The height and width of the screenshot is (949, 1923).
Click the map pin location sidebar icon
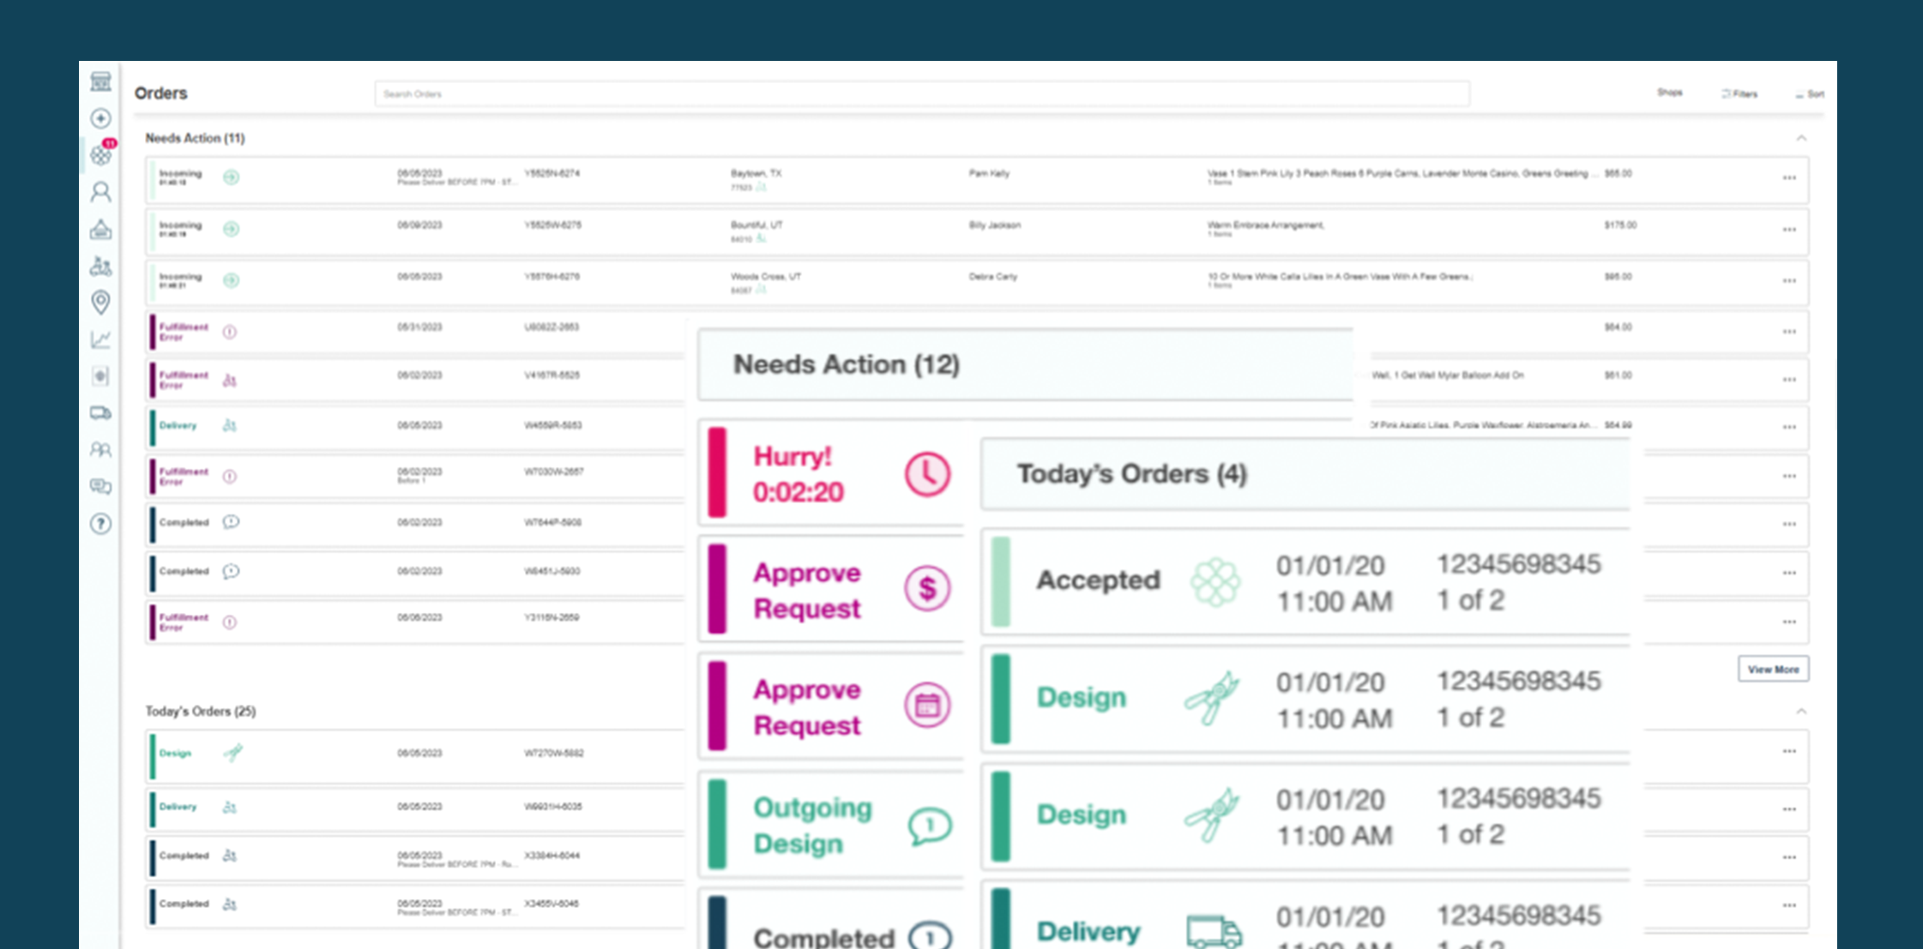coord(100,302)
